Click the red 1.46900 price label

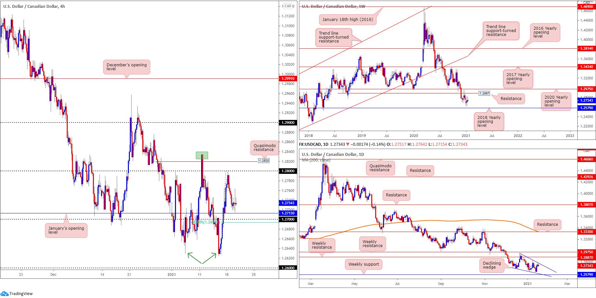[587, 7]
